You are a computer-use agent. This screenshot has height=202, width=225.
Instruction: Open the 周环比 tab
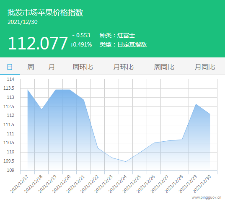tap(83, 67)
